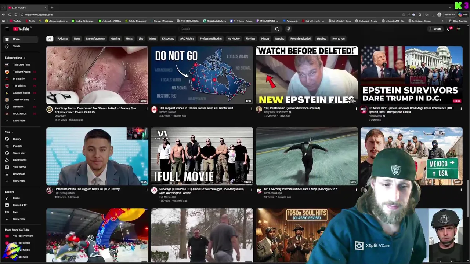The image size is (470, 264).
Task: Open the hamburger guide menu icon
Action: coord(7,29)
